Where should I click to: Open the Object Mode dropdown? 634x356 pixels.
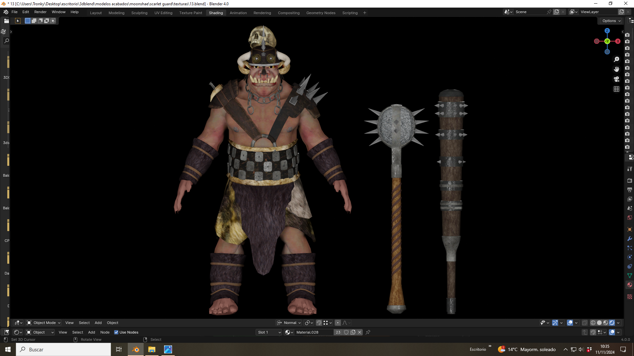pos(44,323)
